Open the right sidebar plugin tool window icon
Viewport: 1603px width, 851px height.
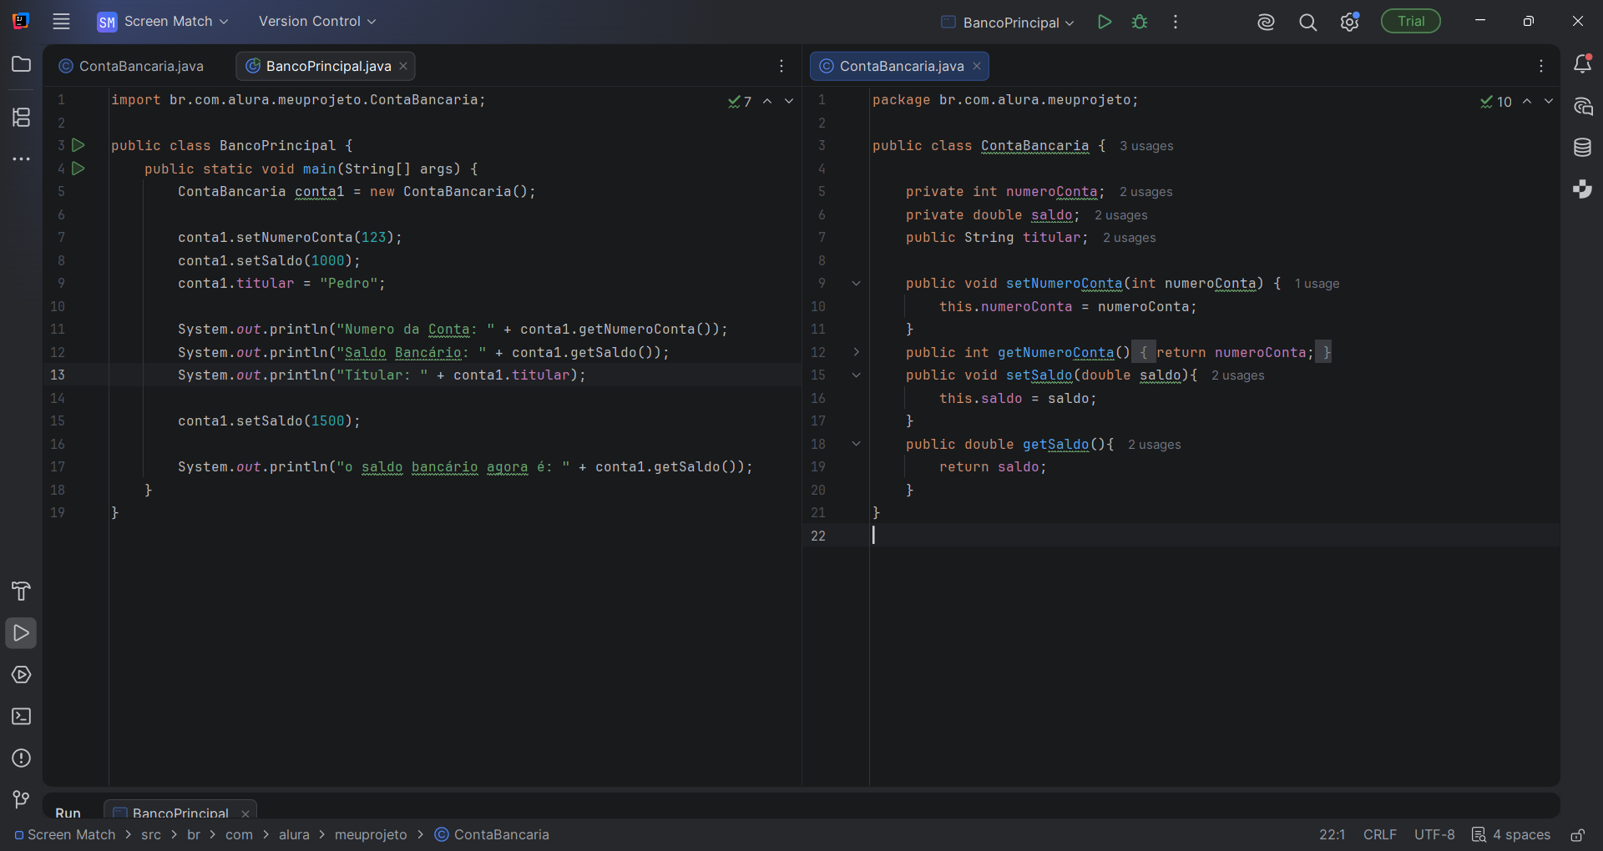[1582, 189]
